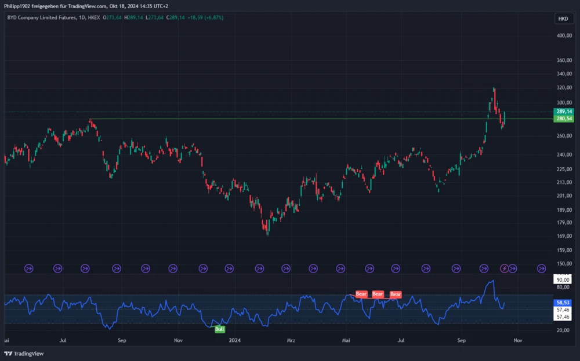
Task: Select the first red Bear signal label
Action: click(361, 294)
